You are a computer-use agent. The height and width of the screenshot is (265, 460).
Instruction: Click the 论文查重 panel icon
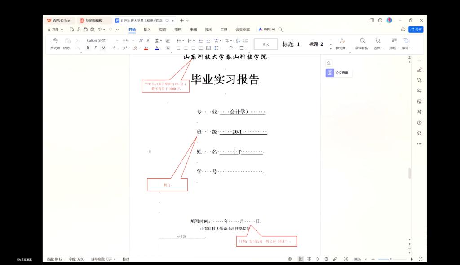[x=330, y=73]
